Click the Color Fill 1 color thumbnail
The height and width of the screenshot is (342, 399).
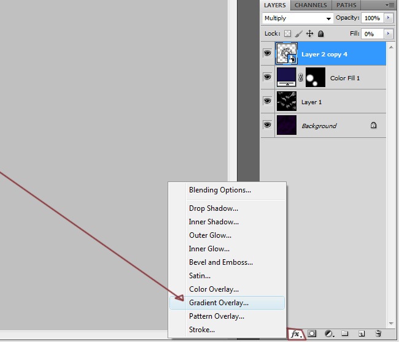pos(287,77)
